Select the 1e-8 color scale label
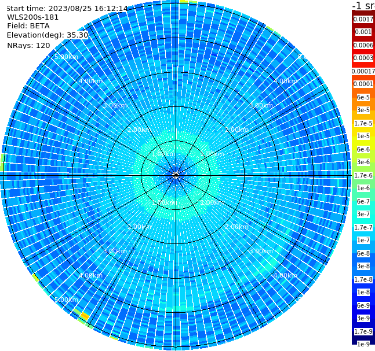 click(363, 292)
